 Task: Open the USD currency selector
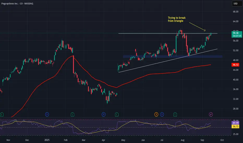237,4
